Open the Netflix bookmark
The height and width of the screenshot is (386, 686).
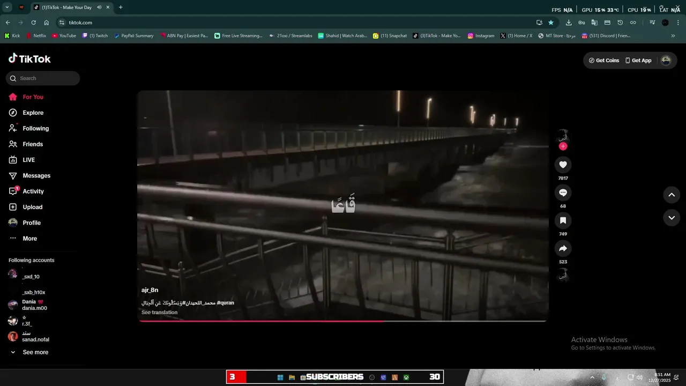coord(36,36)
